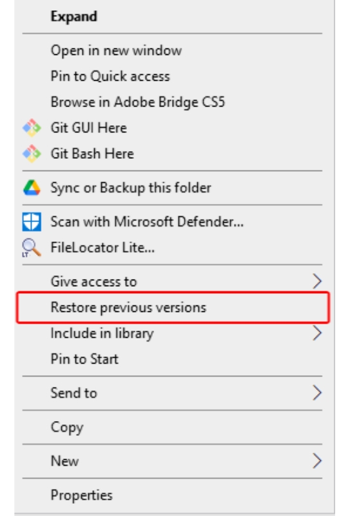Choose Scan with Microsoft Defender
Viewport: 339px width, 516px height.
[x=173, y=222]
